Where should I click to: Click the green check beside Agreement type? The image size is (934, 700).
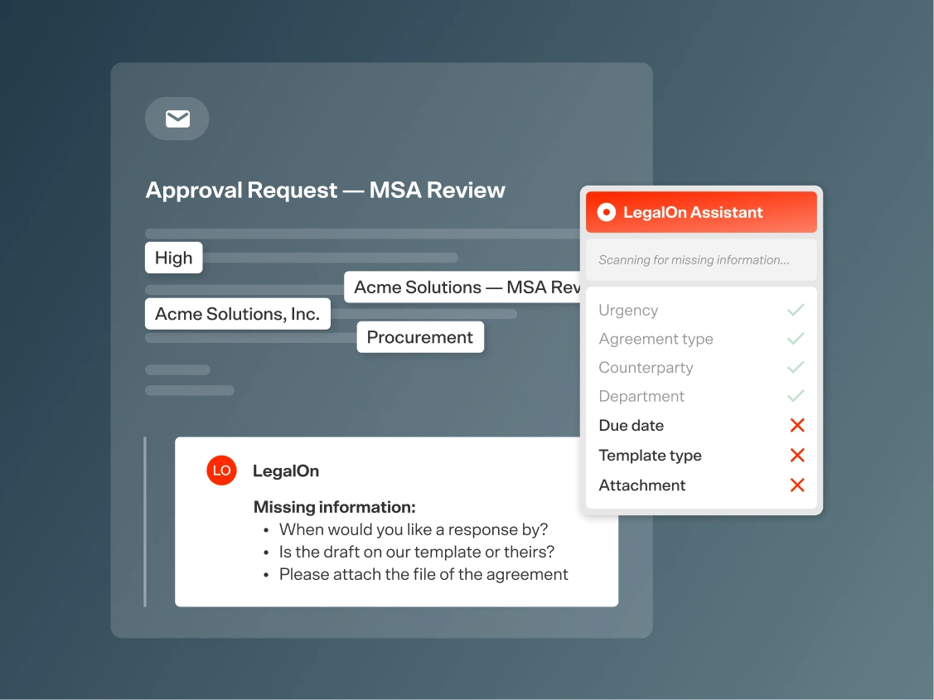(x=796, y=339)
